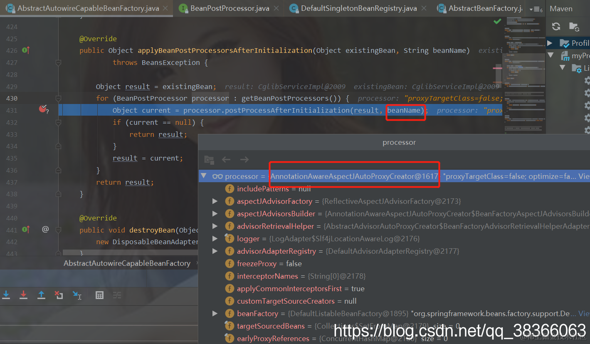Click the back arrow in processor popup

pos(226,159)
